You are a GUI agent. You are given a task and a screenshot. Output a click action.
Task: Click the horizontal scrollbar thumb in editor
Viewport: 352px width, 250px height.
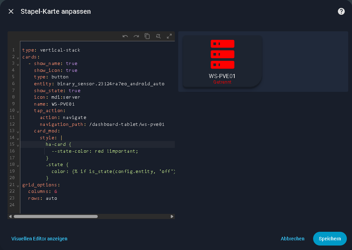pyautogui.click(x=55, y=217)
